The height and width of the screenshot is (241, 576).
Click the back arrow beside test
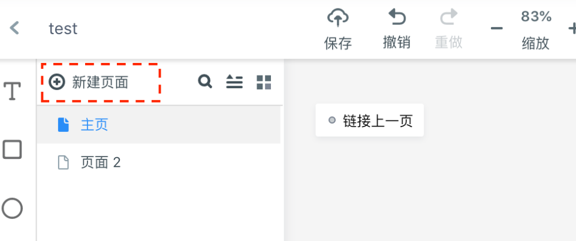pos(14,28)
